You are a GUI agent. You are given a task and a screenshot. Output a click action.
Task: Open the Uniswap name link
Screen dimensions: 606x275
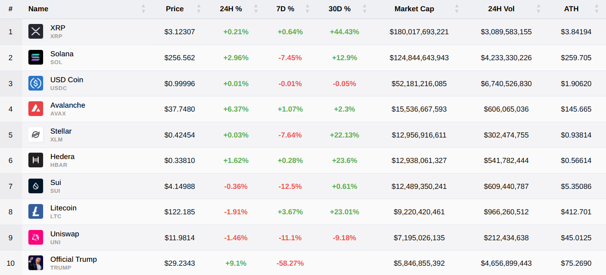coord(65,234)
